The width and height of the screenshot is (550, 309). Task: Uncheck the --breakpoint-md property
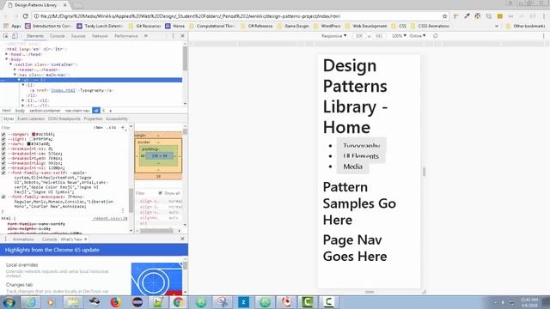(x=3, y=158)
